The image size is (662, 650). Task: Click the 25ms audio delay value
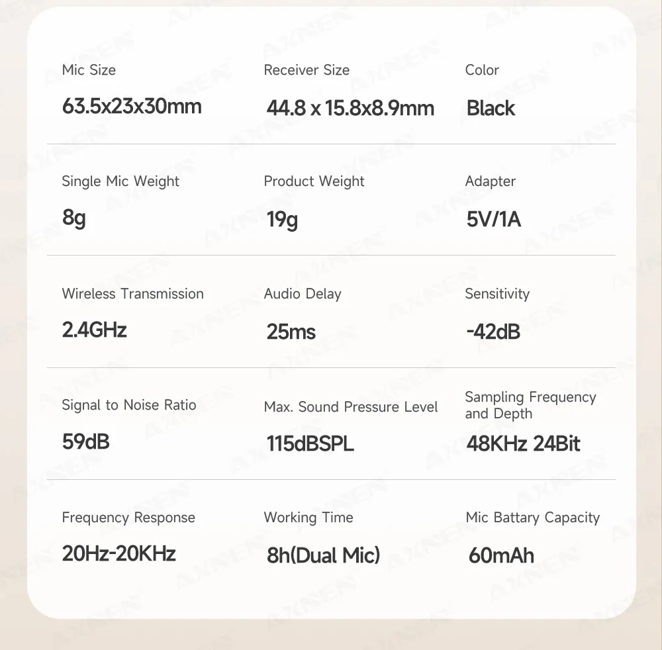pos(291,332)
